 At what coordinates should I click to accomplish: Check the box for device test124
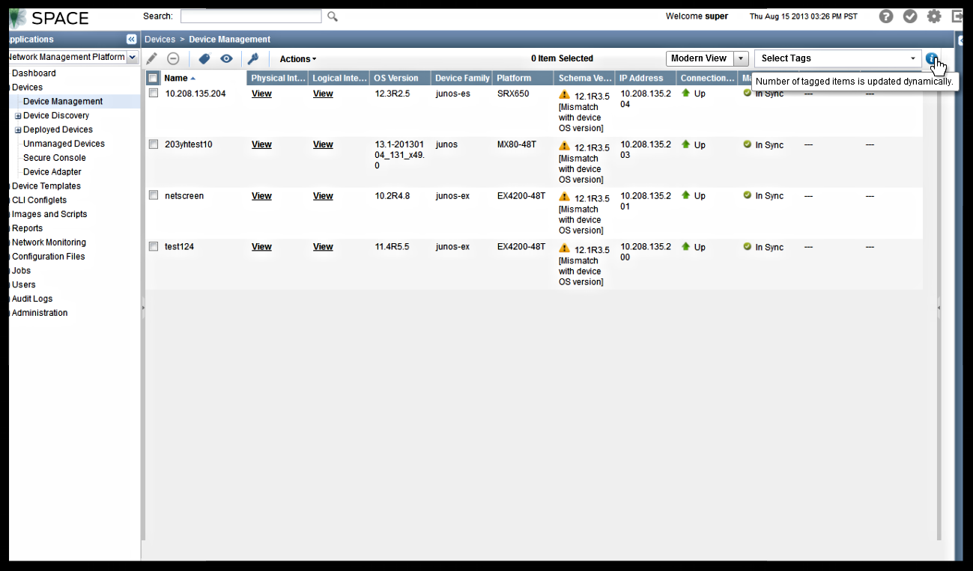point(153,245)
